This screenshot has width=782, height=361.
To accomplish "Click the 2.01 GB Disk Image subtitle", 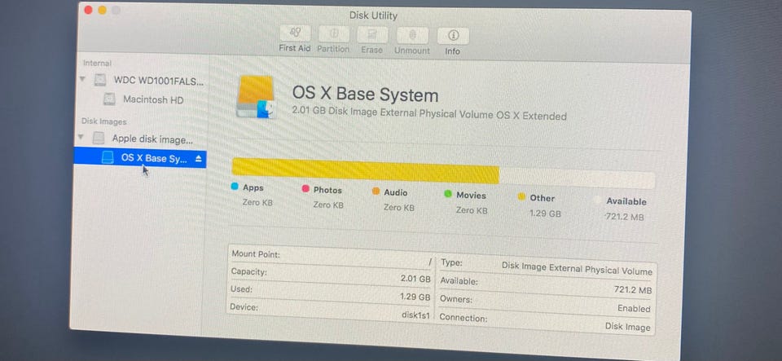I will (429, 113).
